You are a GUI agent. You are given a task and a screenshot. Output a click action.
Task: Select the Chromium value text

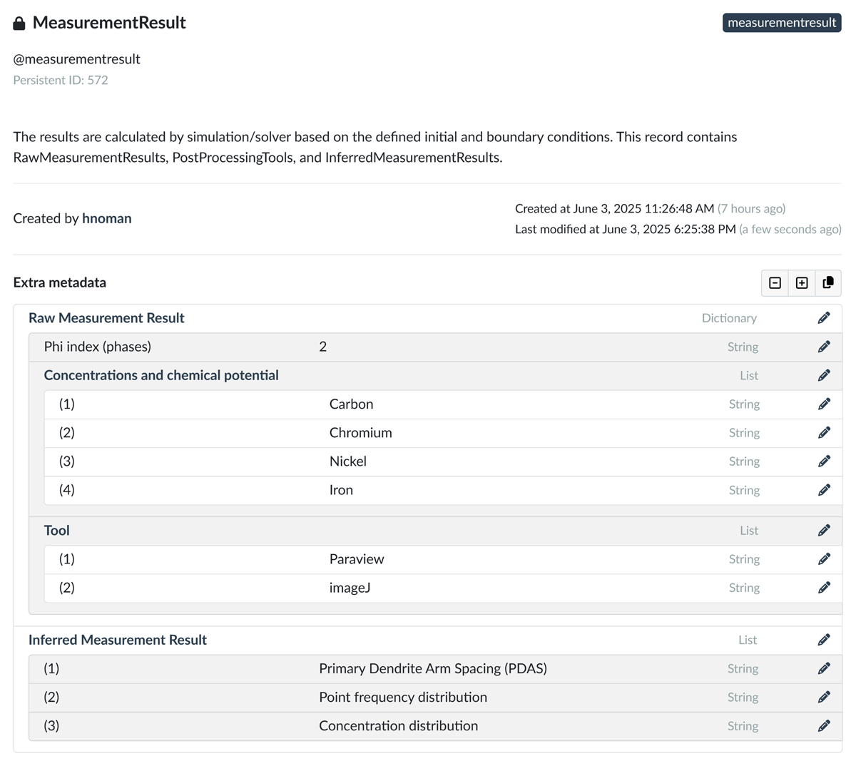361,433
